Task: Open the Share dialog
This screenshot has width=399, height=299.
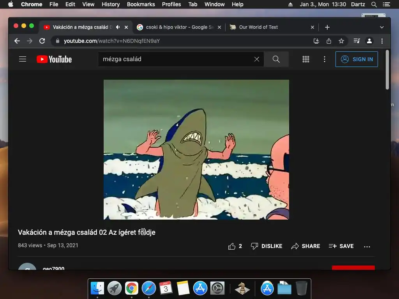Action: coord(305,246)
